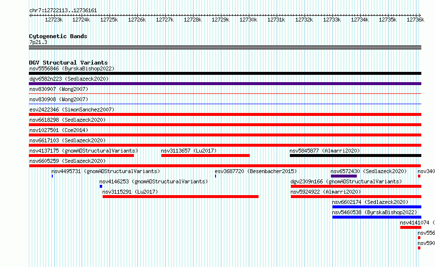Screen dimensions: 435x267
Task: Select the red nsv3113657 variant bar
Action: (205, 156)
